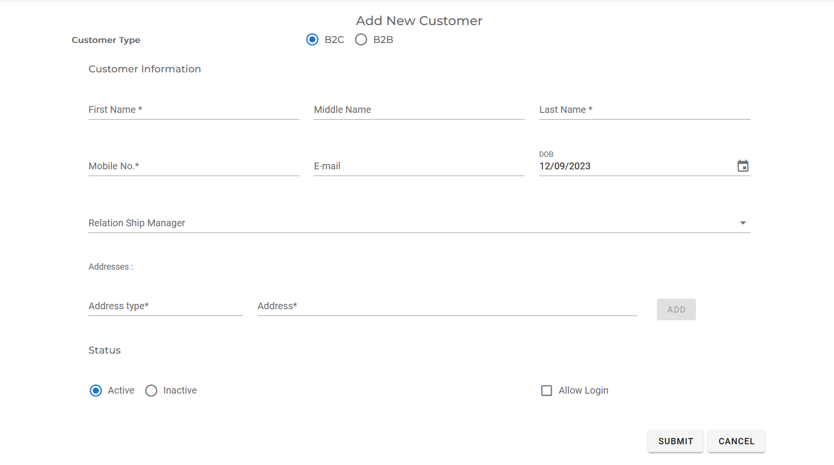The image size is (834, 465).
Task: Click the SUBMIT button
Action: point(675,441)
